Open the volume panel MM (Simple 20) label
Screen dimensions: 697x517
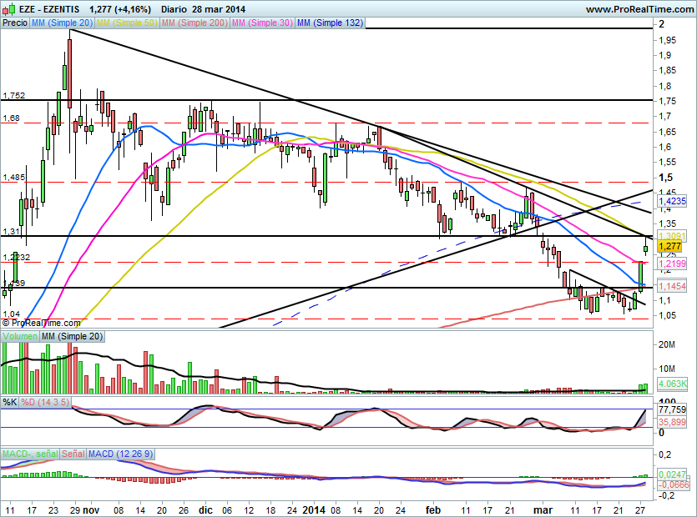tap(72, 336)
